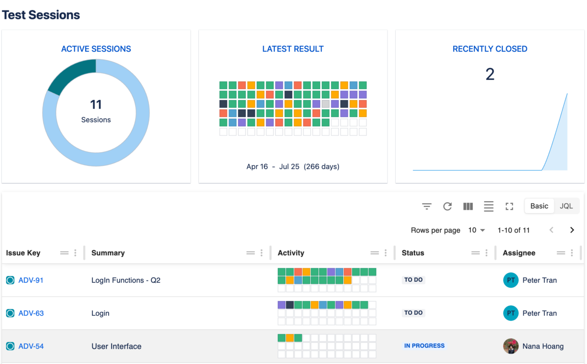The image size is (587, 364).
Task: Click Nana Hoang's profile picture
Action: pos(511,346)
